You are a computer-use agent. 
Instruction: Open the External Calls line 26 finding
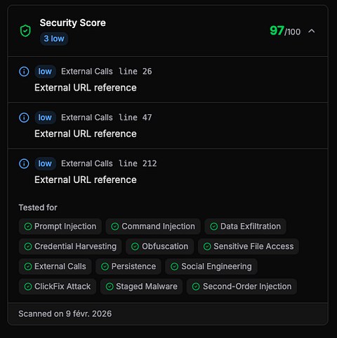(x=168, y=79)
